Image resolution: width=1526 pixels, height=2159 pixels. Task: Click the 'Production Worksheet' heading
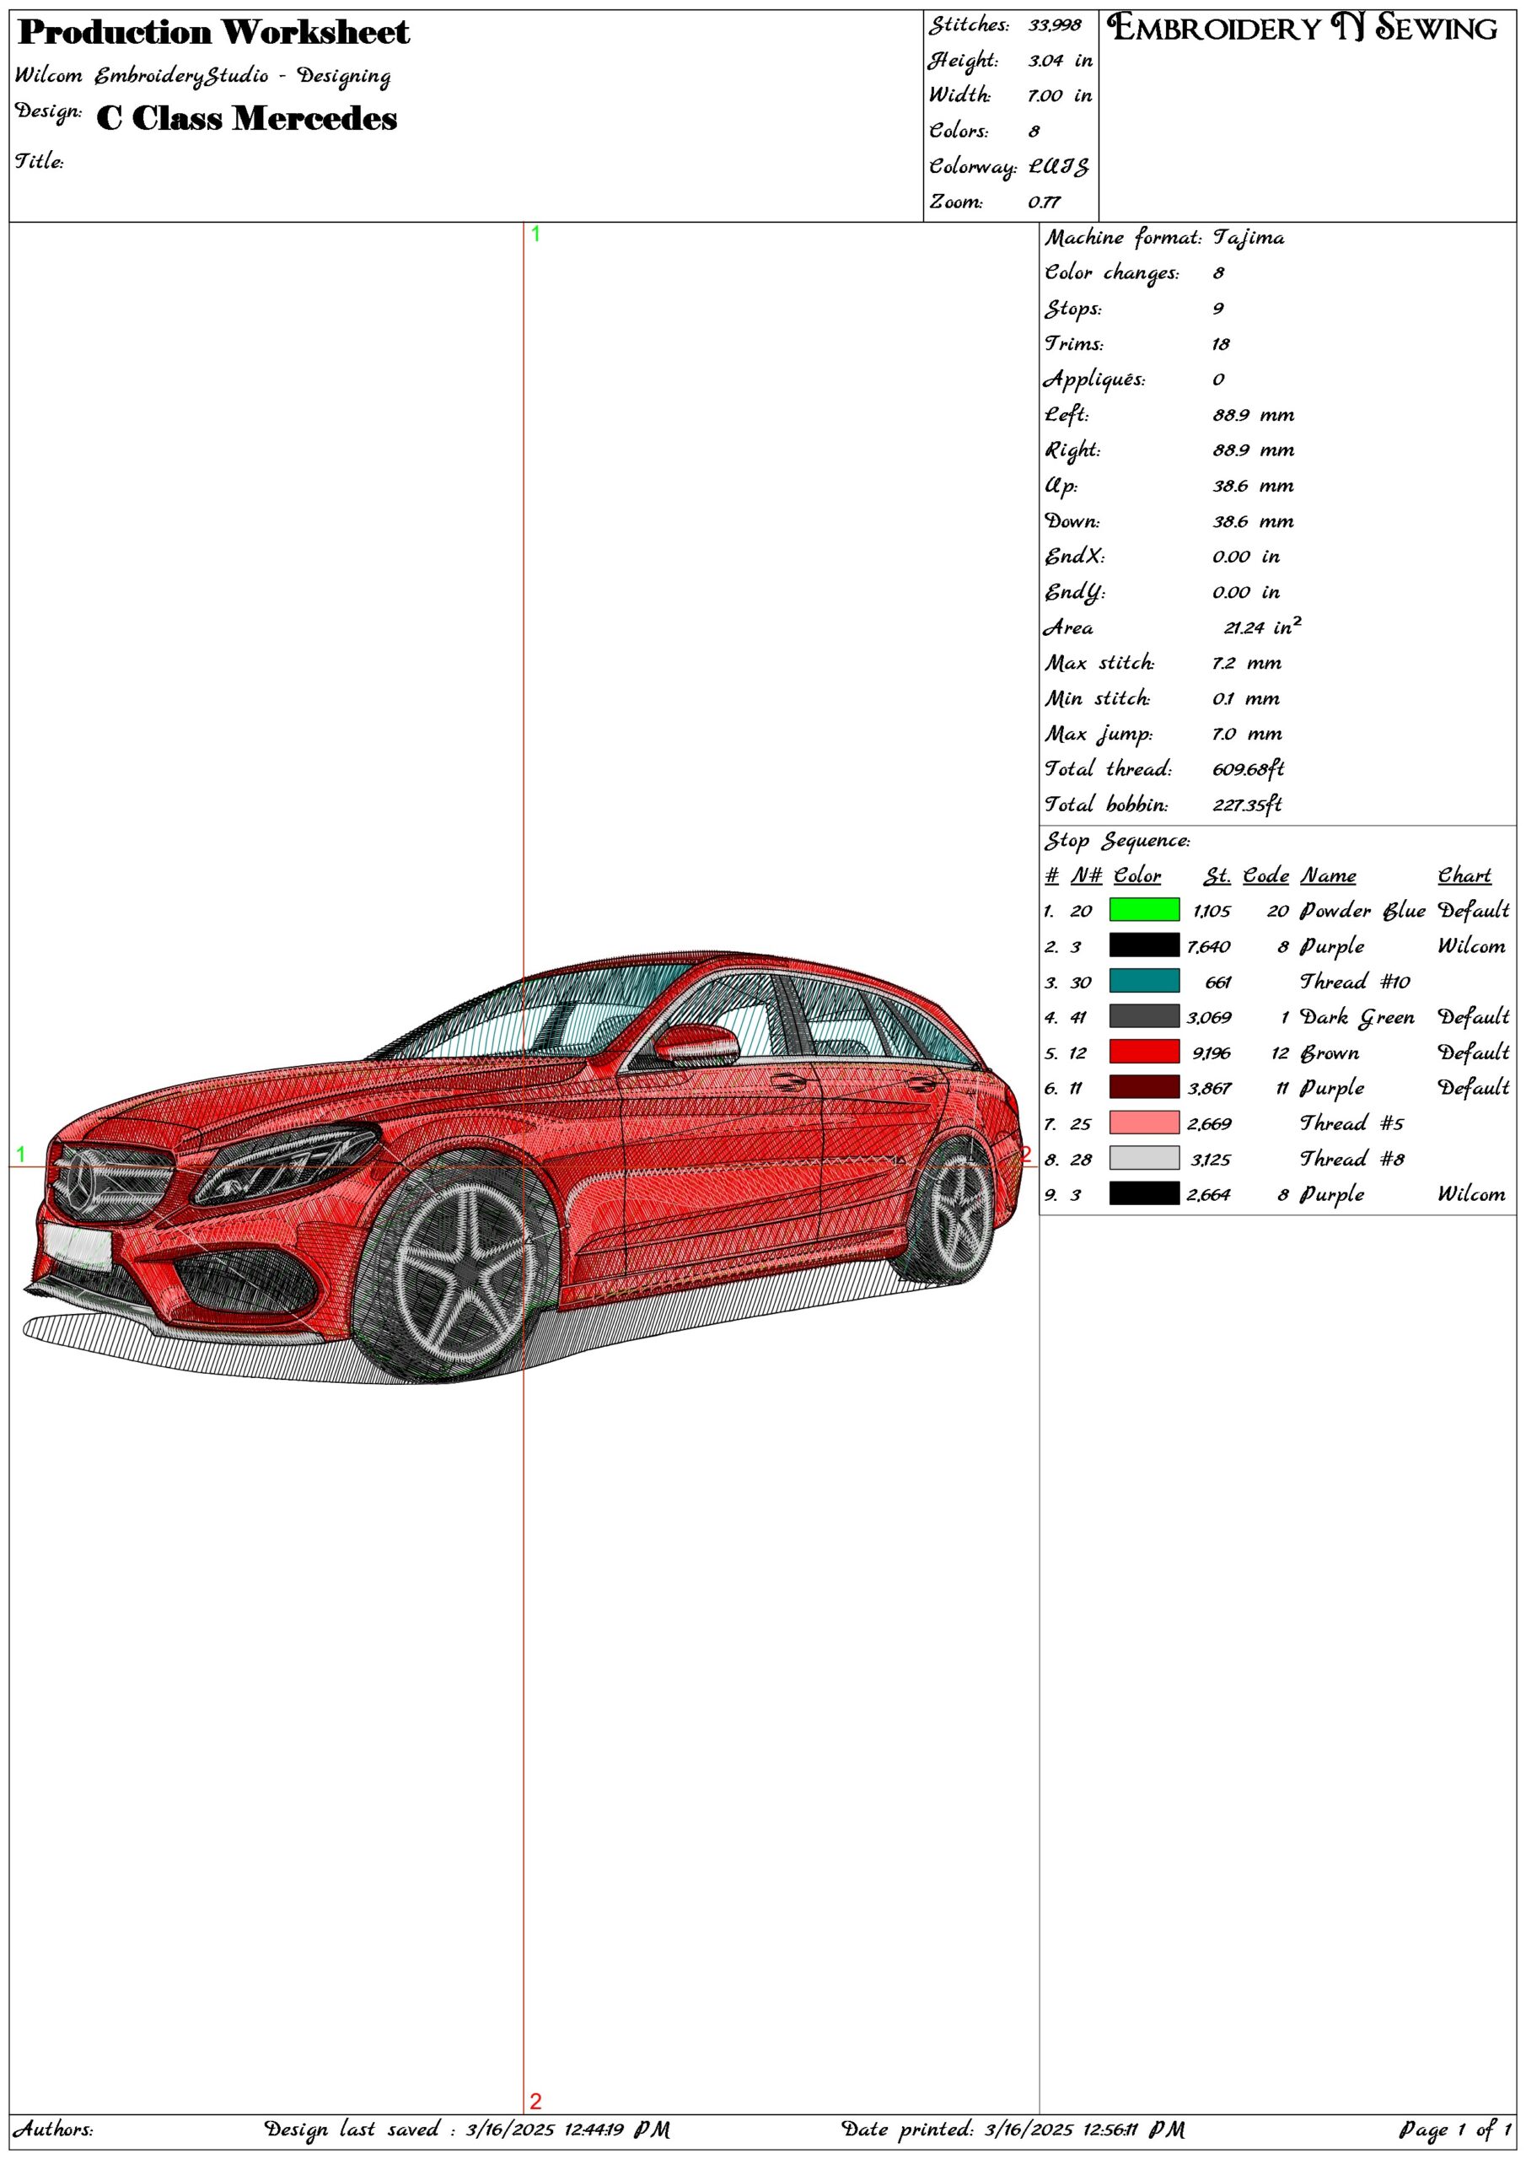pyautogui.click(x=213, y=33)
